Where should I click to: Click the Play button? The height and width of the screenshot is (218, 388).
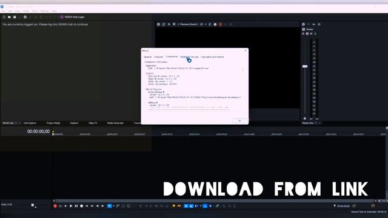point(71,206)
